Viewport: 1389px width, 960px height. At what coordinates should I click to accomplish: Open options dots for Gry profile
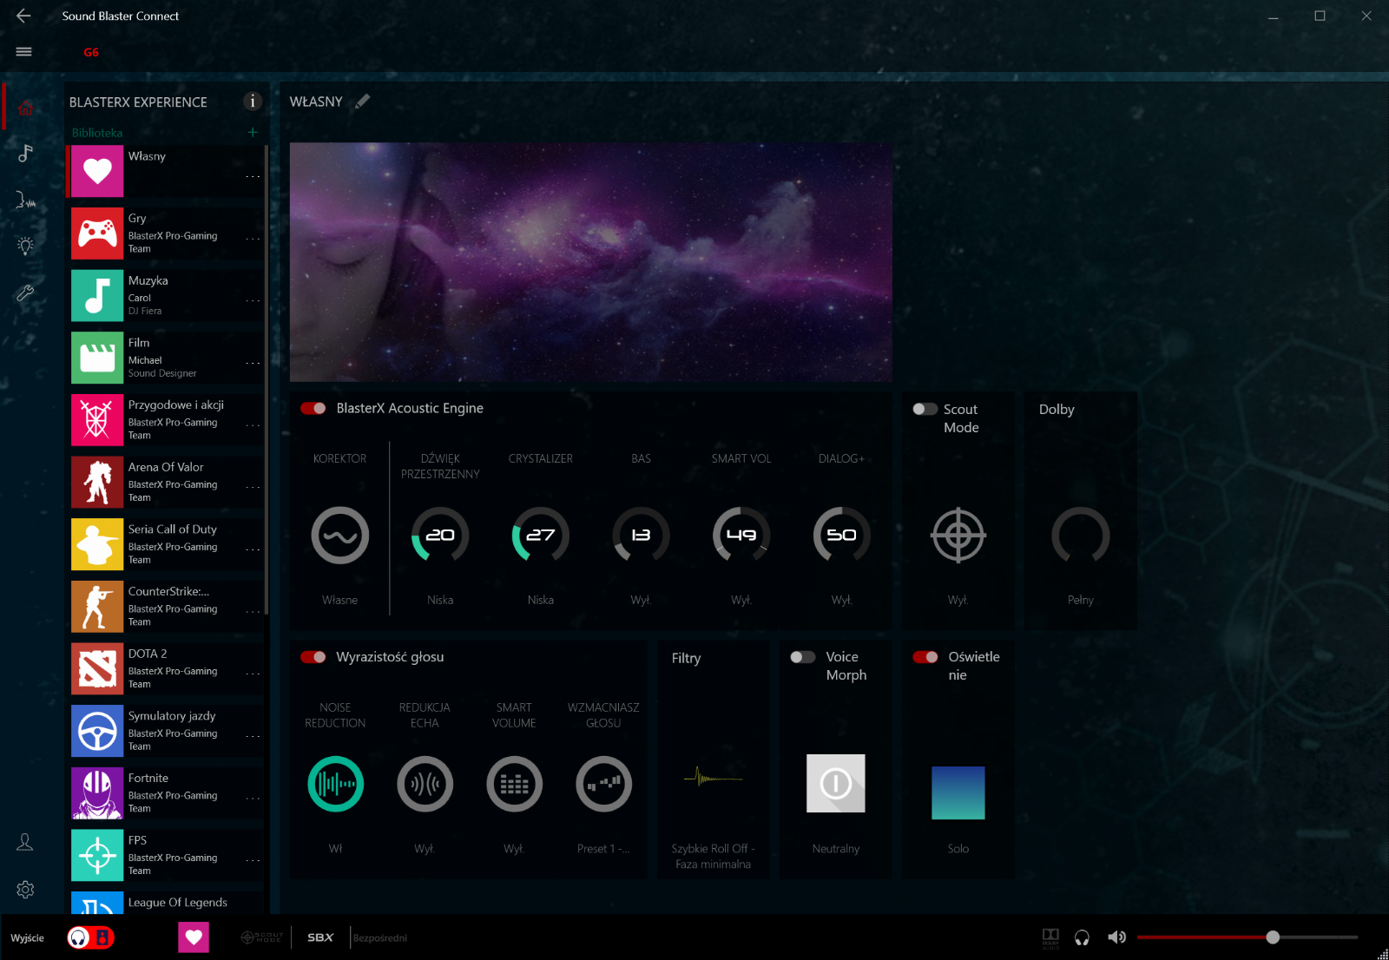tap(253, 239)
